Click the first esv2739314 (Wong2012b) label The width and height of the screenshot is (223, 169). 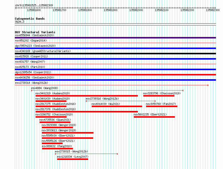coord(32,83)
